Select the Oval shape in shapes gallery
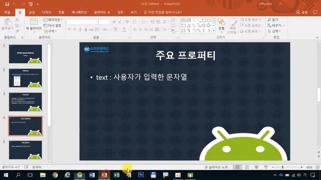321x180 pixels. pyautogui.click(x=209, y=20)
